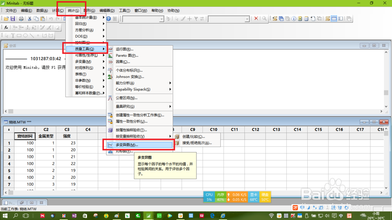Open the second empty toolbar combo box
Viewport: 392px width, 220px height.
(x=229, y=19)
